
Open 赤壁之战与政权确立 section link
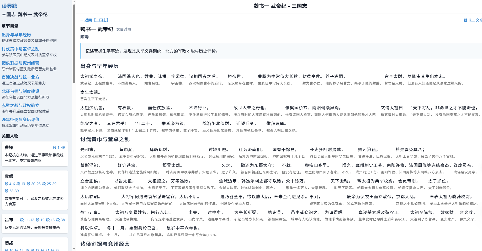point(20,105)
